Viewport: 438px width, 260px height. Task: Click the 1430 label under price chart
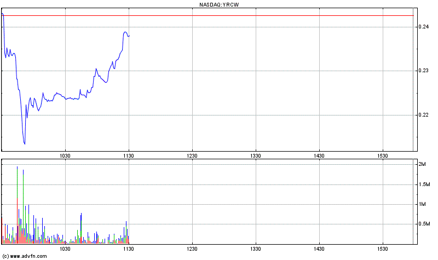(x=319, y=156)
